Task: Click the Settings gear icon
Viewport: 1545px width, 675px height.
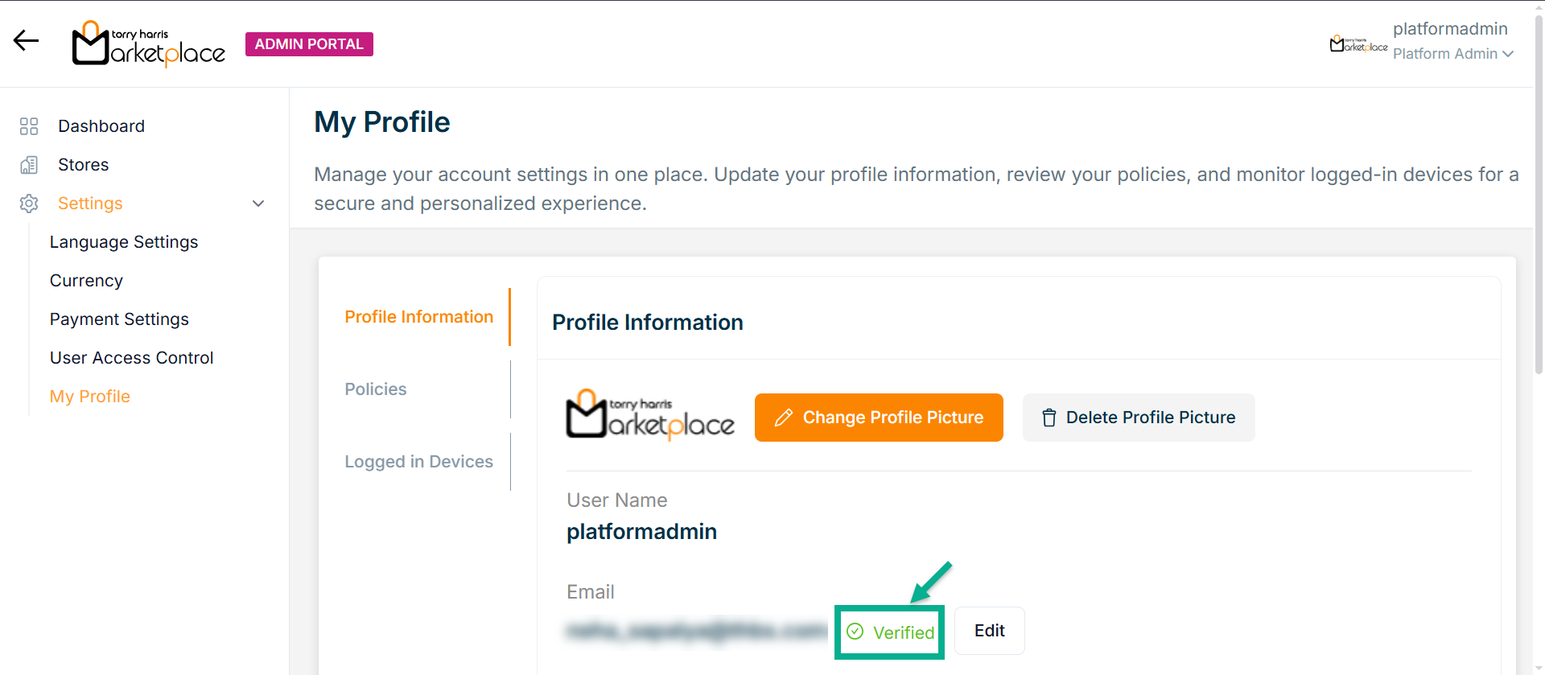Action: coord(29,204)
